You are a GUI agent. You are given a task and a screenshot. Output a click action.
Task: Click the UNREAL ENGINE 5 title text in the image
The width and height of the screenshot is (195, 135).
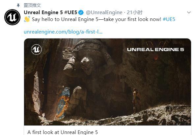tap(155, 50)
